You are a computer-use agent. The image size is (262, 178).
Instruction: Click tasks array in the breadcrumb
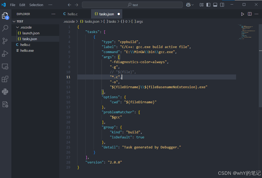pos(110,22)
